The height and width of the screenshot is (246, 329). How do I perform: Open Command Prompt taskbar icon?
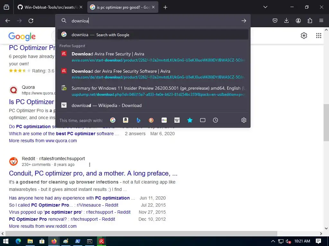pos(90,241)
